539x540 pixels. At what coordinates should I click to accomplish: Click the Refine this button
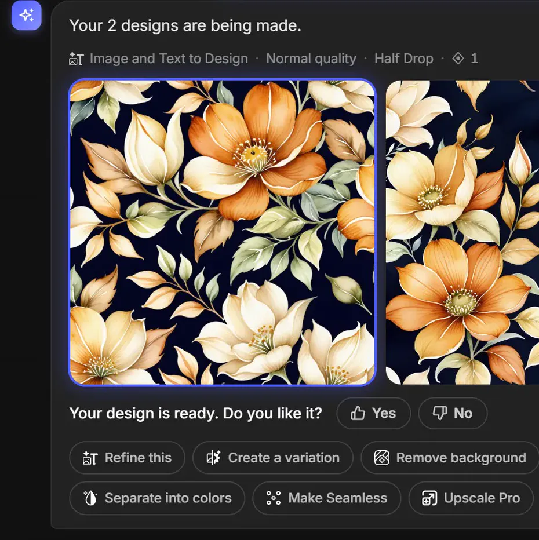tap(127, 458)
